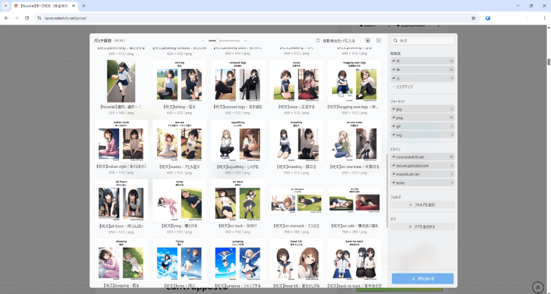This screenshot has height=294, width=551.
Task: Click the scroll-to-top round arrow button
Action: click(x=538, y=286)
